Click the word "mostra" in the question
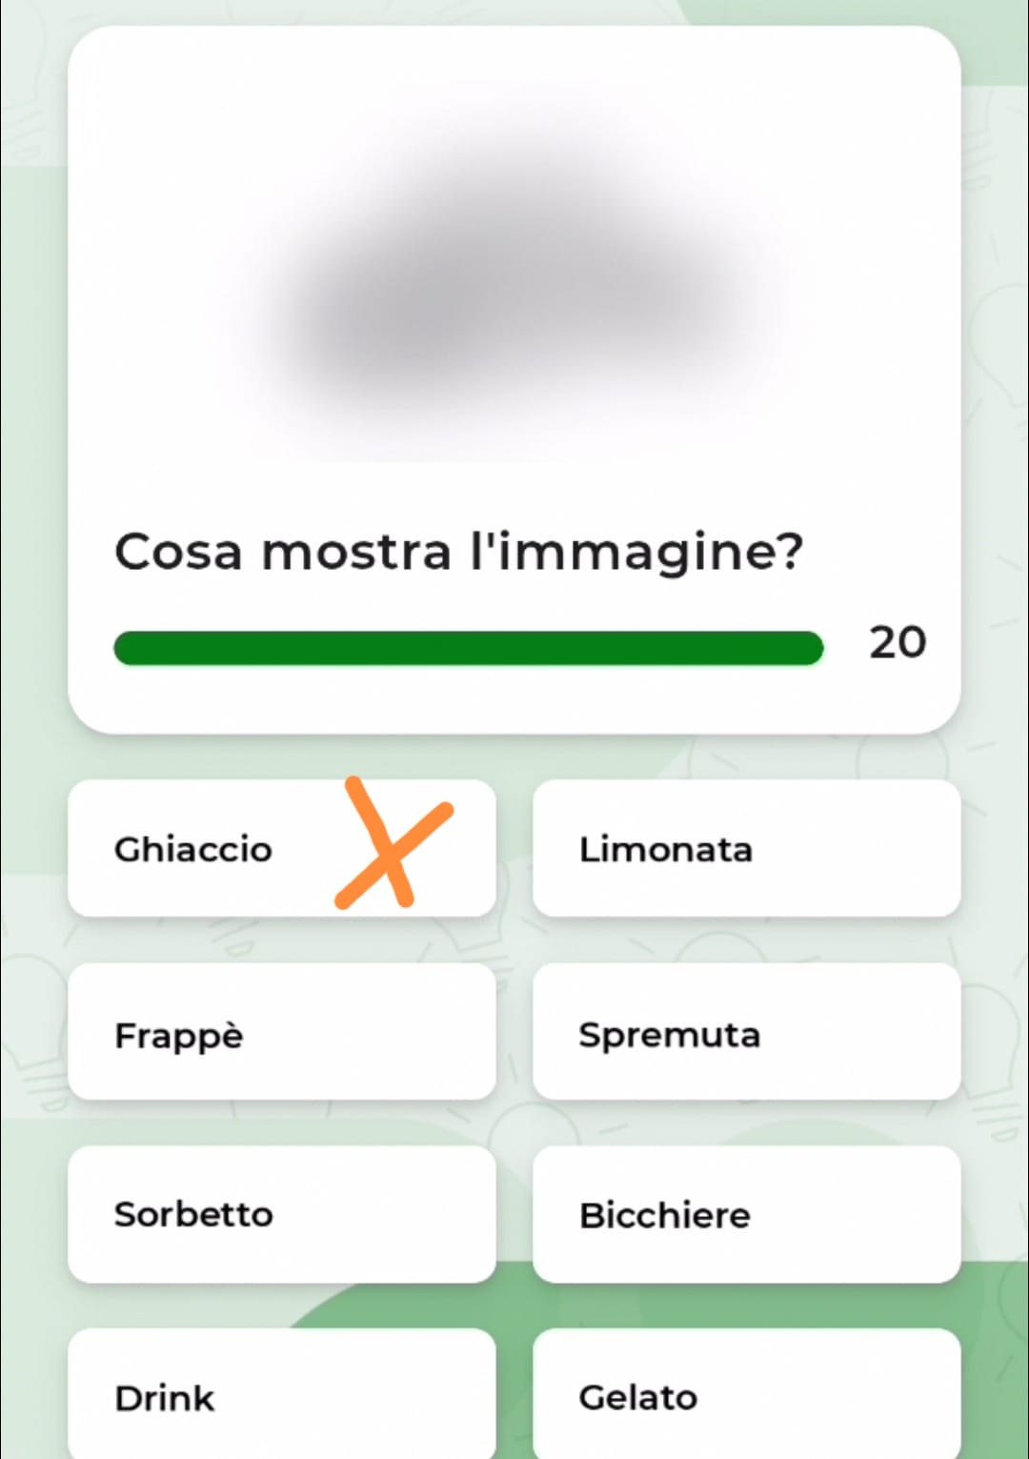The image size is (1029, 1459). click(356, 553)
